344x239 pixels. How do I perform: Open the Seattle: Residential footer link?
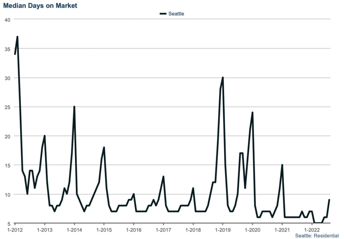pos(317,236)
